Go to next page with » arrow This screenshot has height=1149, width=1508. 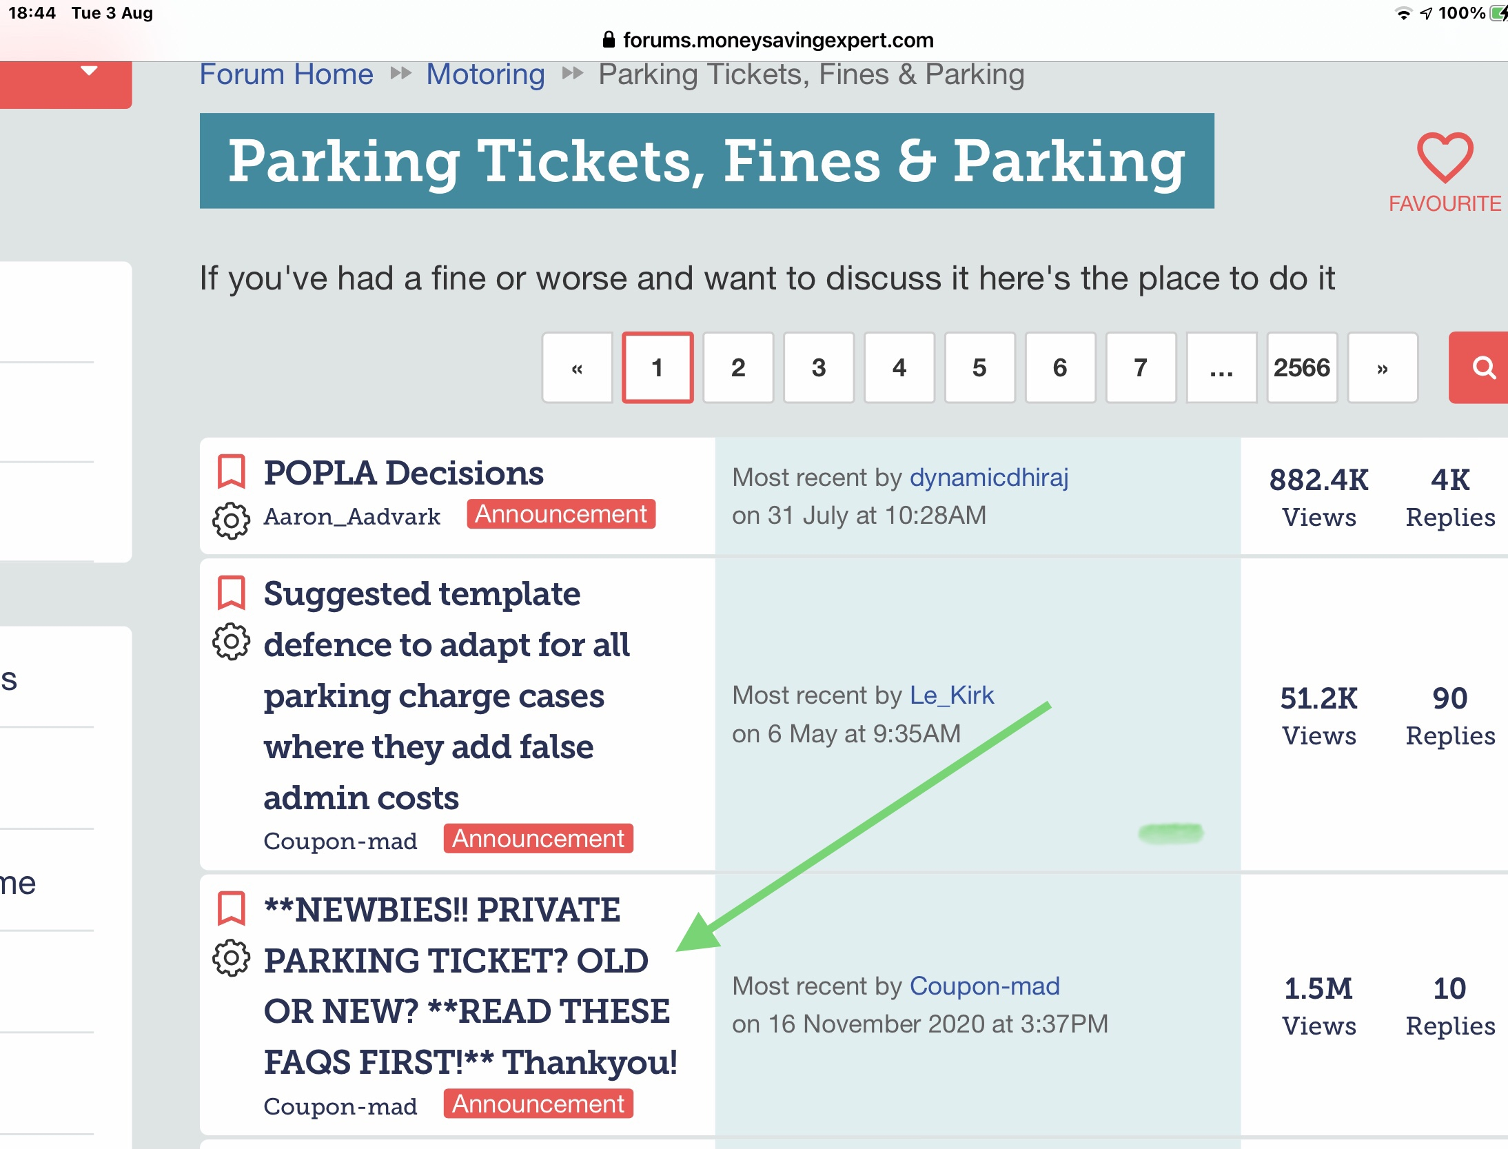point(1382,367)
